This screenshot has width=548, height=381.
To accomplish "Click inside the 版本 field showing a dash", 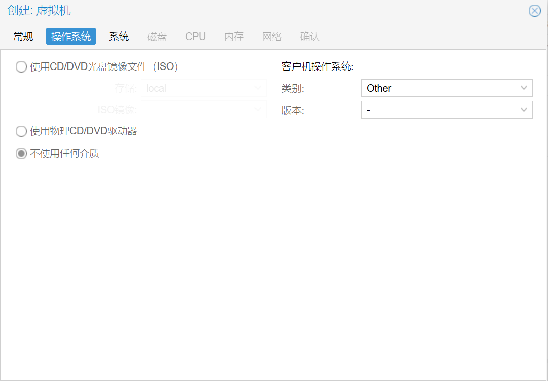I will 436,110.
